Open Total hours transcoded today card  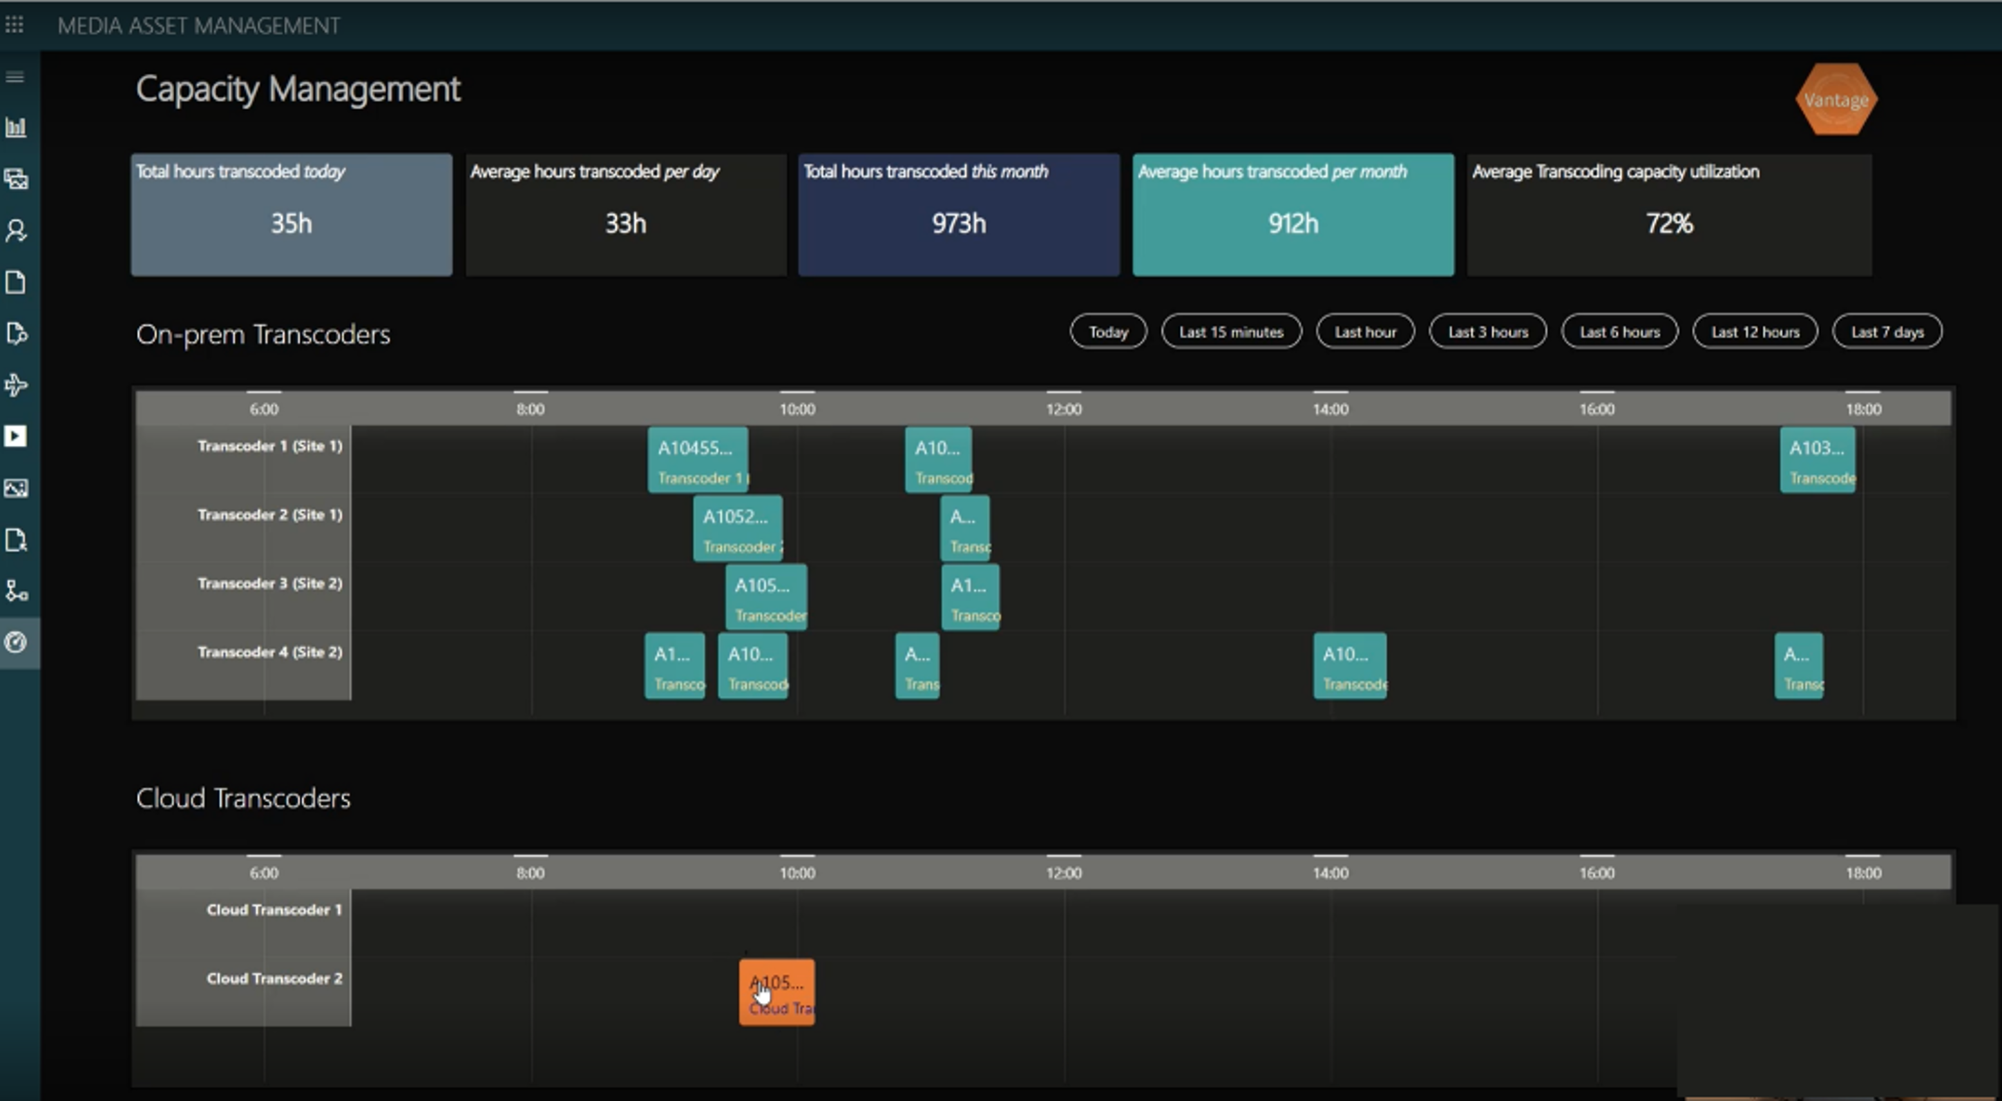[292, 215]
